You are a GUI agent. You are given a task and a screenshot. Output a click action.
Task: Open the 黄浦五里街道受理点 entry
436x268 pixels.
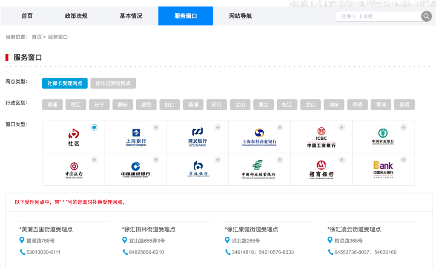pyautogui.click(x=46, y=229)
